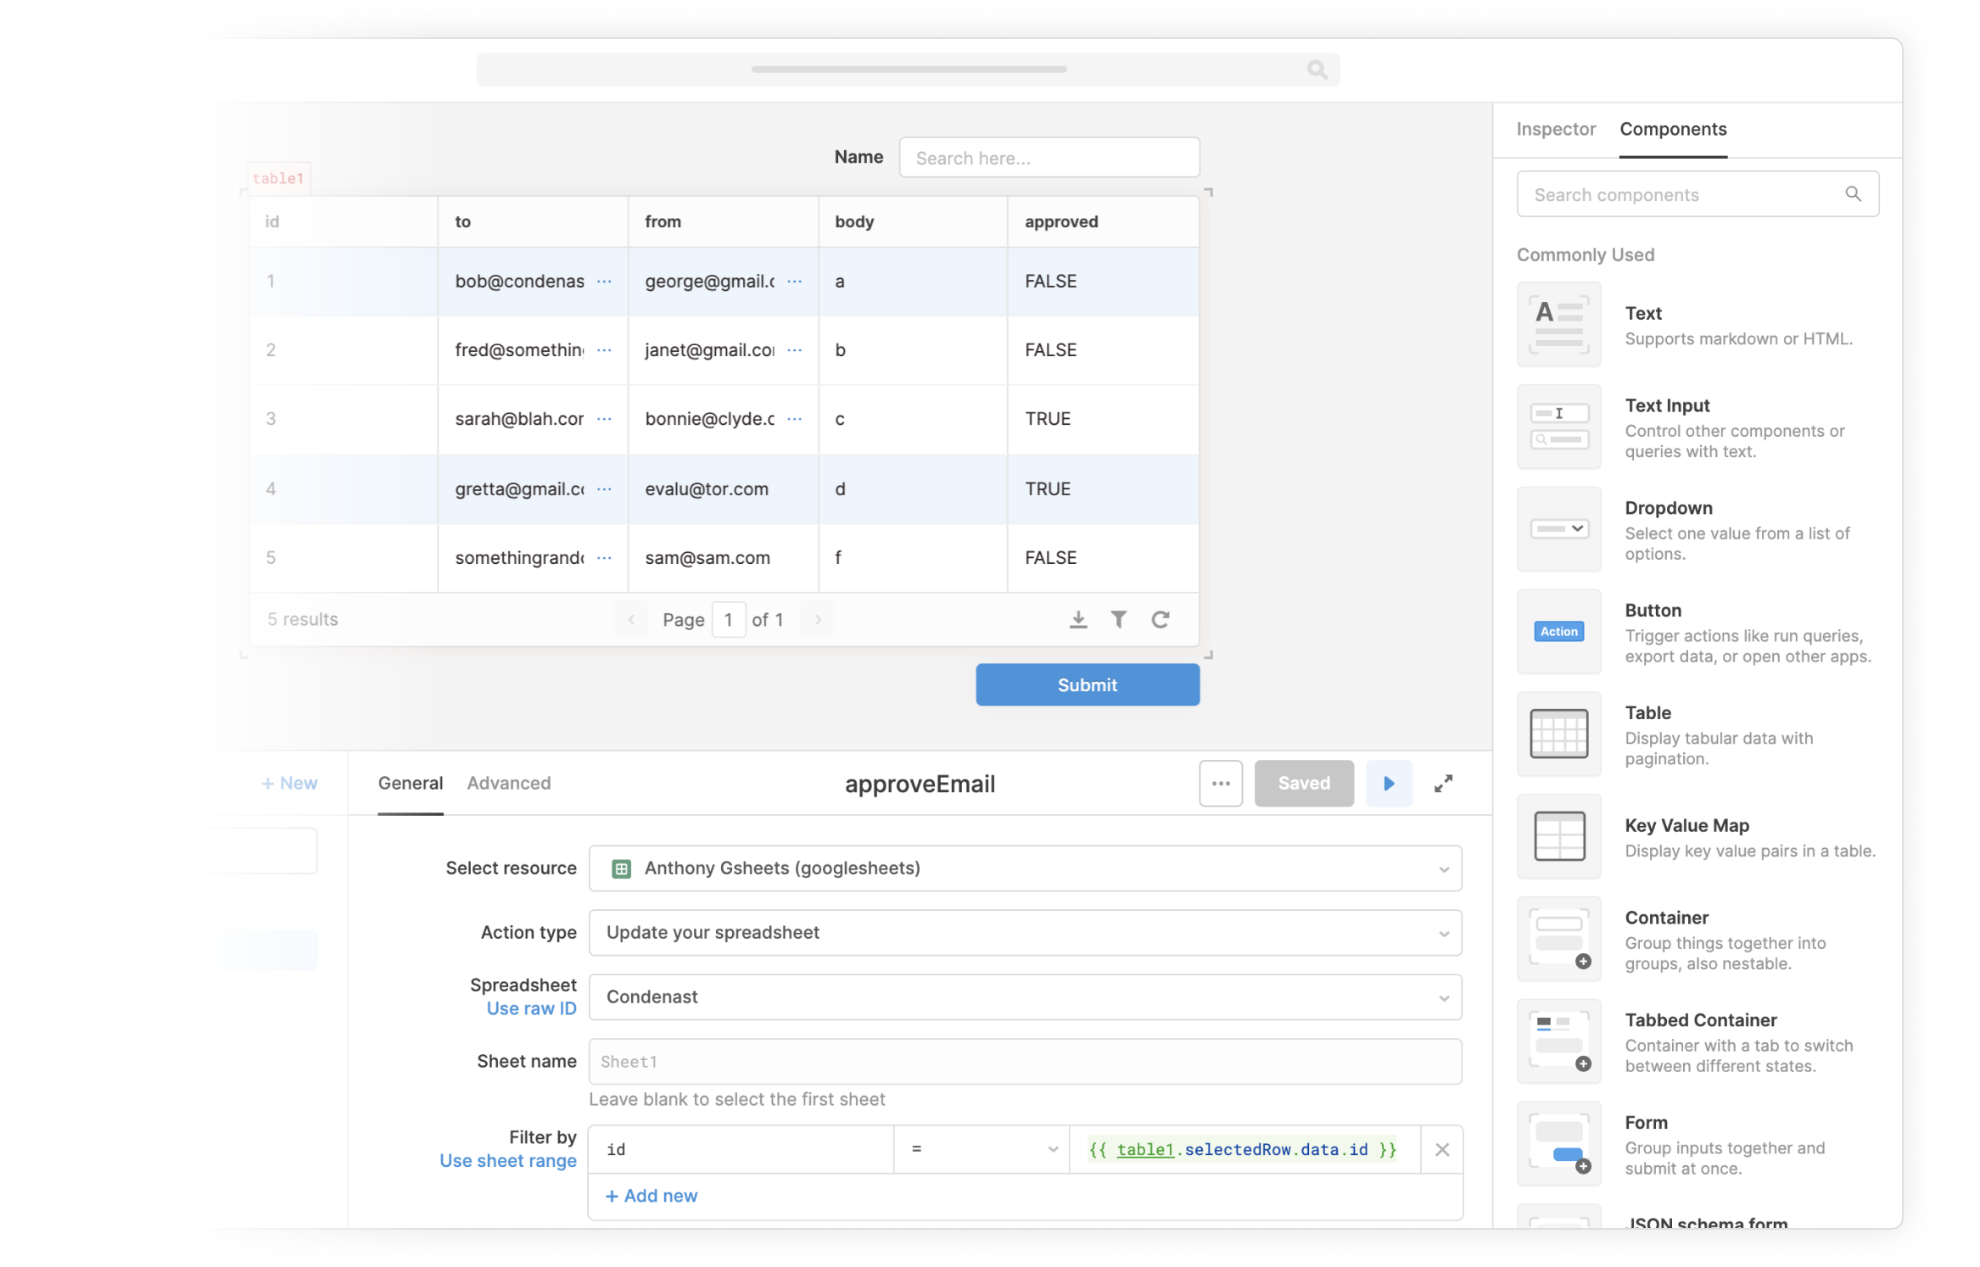Click the table1 component label
Image resolution: width=1980 pixels, height=1267 pixels.
pos(278,178)
